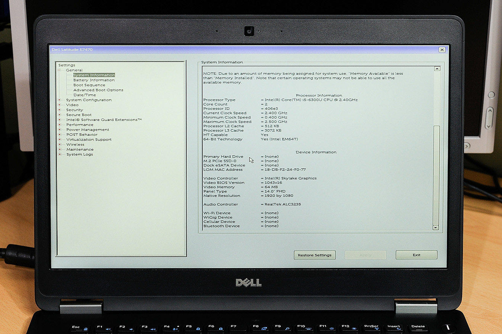Close the BIOS setup window

[x=442, y=49]
